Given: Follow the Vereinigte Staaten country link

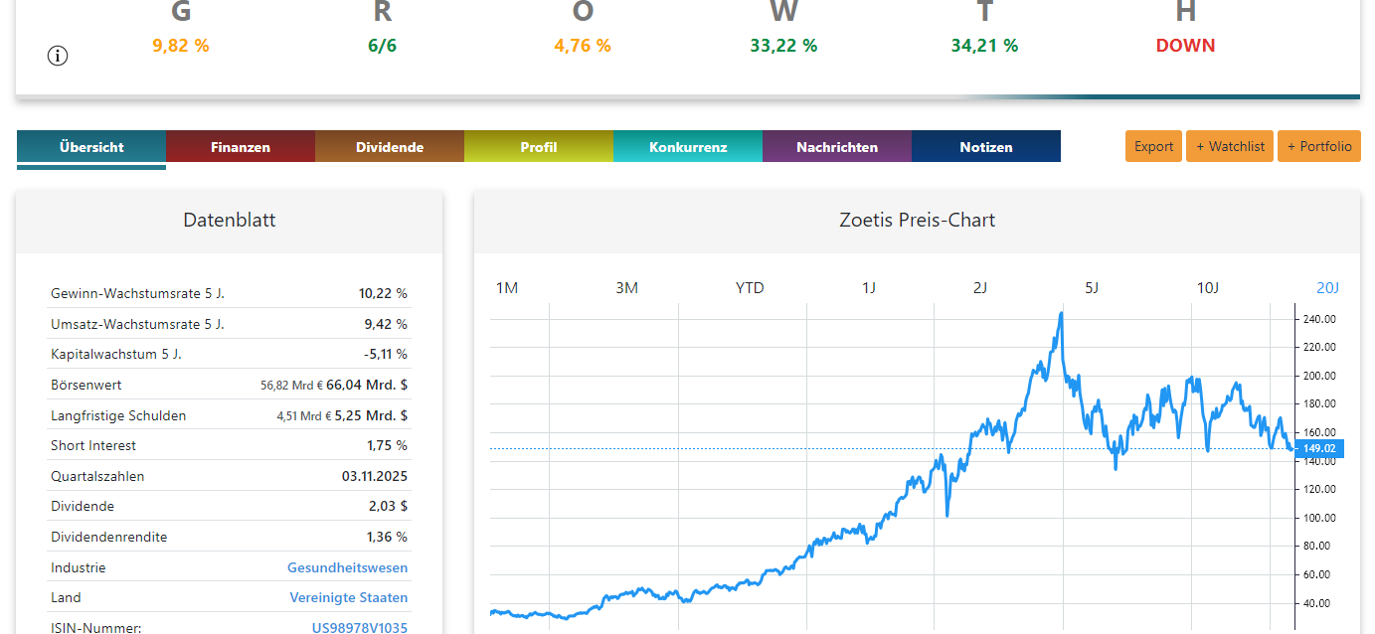Looking at the screenshot, I should click(348, 597).
